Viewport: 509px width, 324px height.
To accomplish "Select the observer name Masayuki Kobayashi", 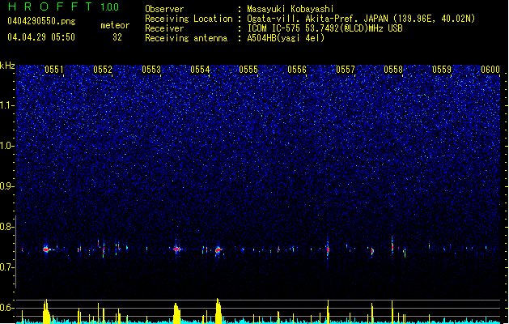I will (x=291, y=9).
